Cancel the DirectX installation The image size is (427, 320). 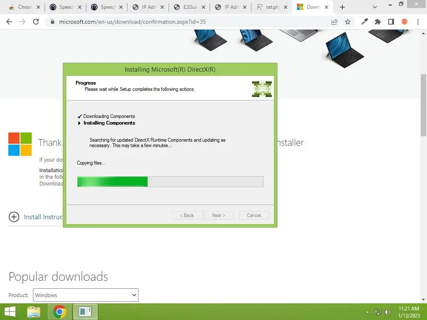254,215
